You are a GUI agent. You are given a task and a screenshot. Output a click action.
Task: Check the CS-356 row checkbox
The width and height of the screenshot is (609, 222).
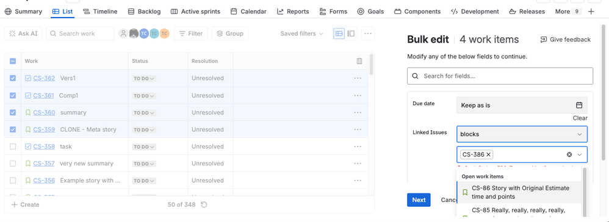[13, 181]
